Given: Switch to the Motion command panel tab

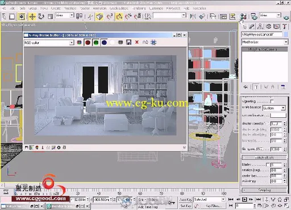Looking at the screenshot, I should coord(268,27).
